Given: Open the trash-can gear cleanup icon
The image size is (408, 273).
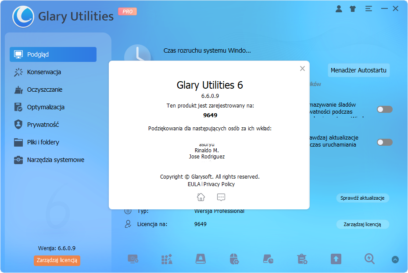Looking at the screenshot, I should tap(302, 259).
